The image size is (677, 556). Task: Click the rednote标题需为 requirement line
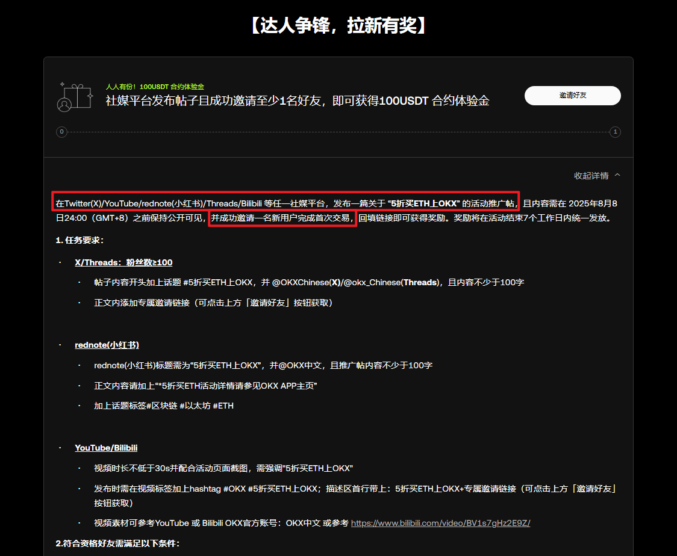[263, 365]
